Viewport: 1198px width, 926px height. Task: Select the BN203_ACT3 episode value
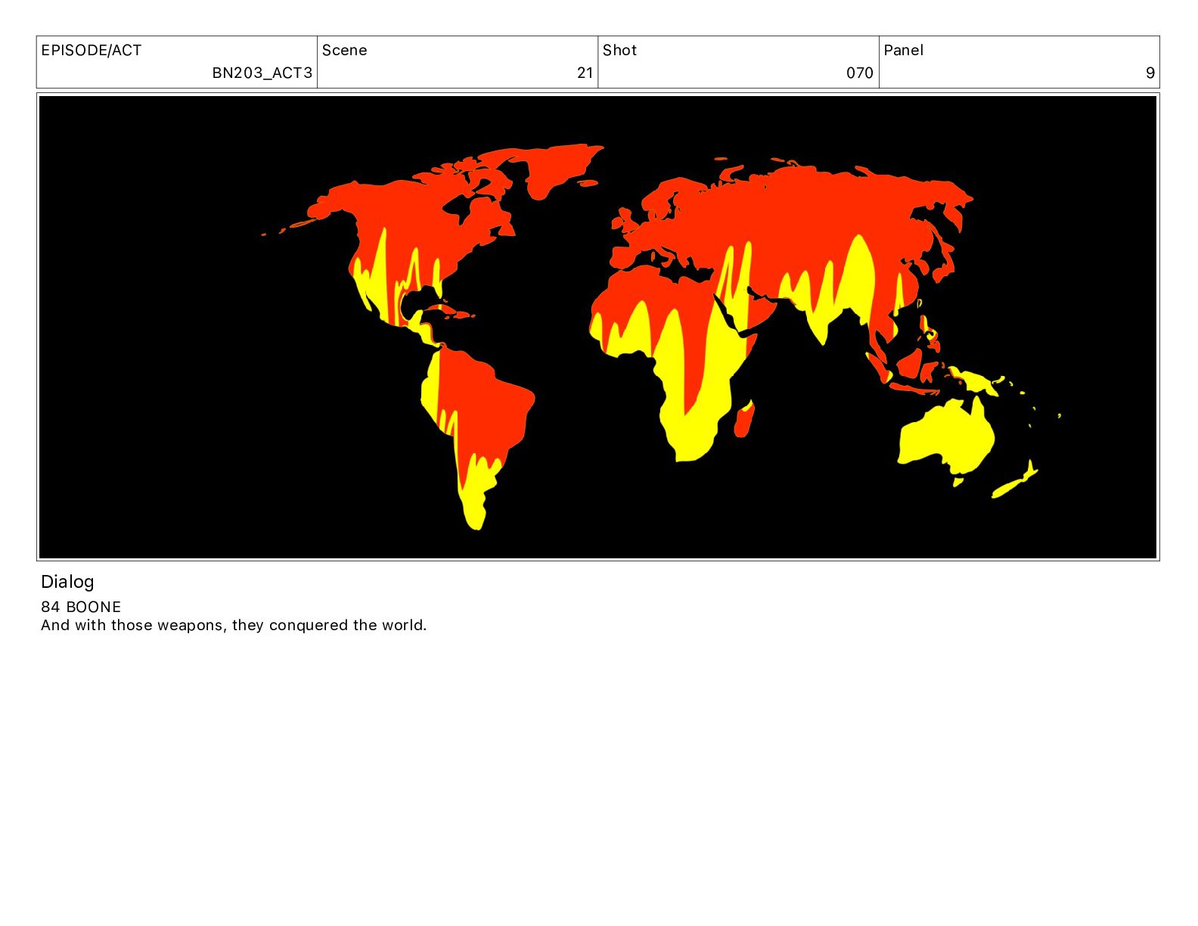pyautogui.click(x=262, y=73)
